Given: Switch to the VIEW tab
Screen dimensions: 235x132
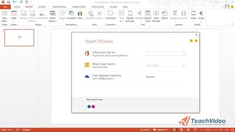Looking at the screenshot, I should (125, 7).
